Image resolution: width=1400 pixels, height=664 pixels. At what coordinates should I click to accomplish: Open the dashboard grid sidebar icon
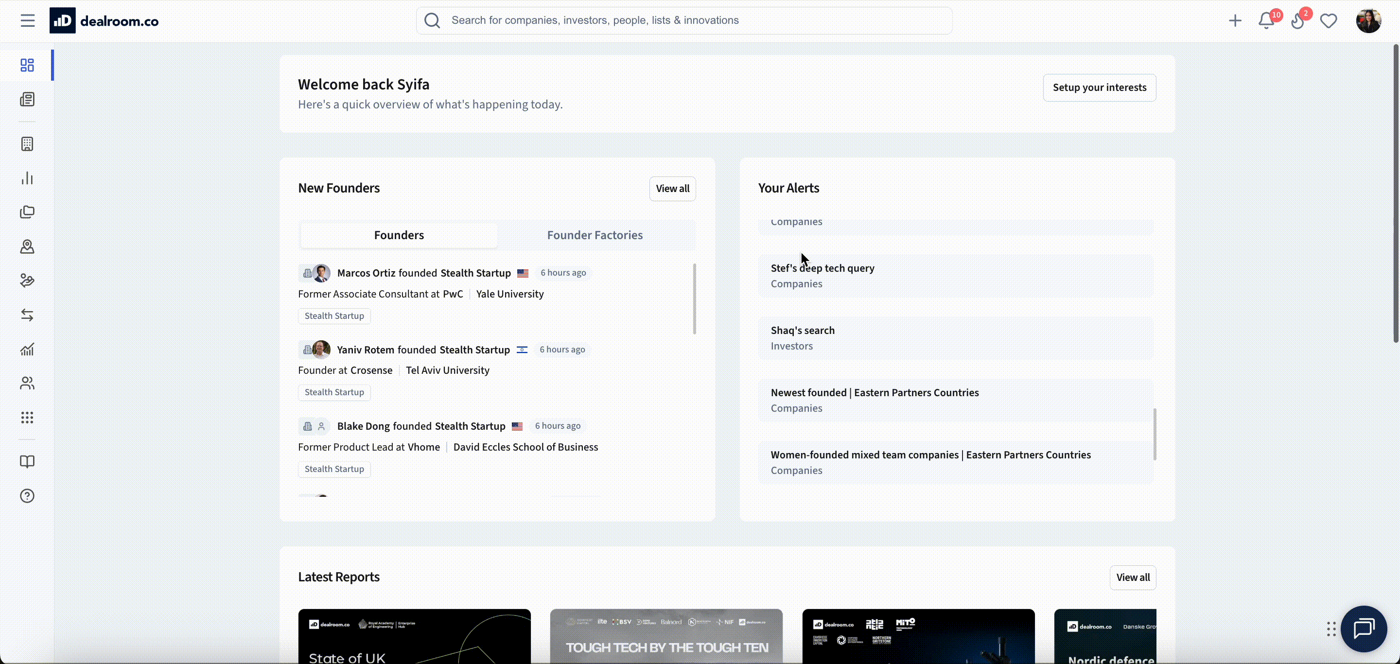pyautogui.click(x=27, y=65)
